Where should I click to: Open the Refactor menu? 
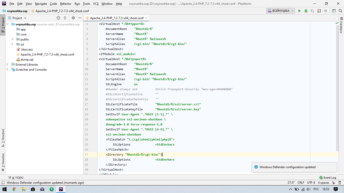pyautogui.click(x=65, y=4)
